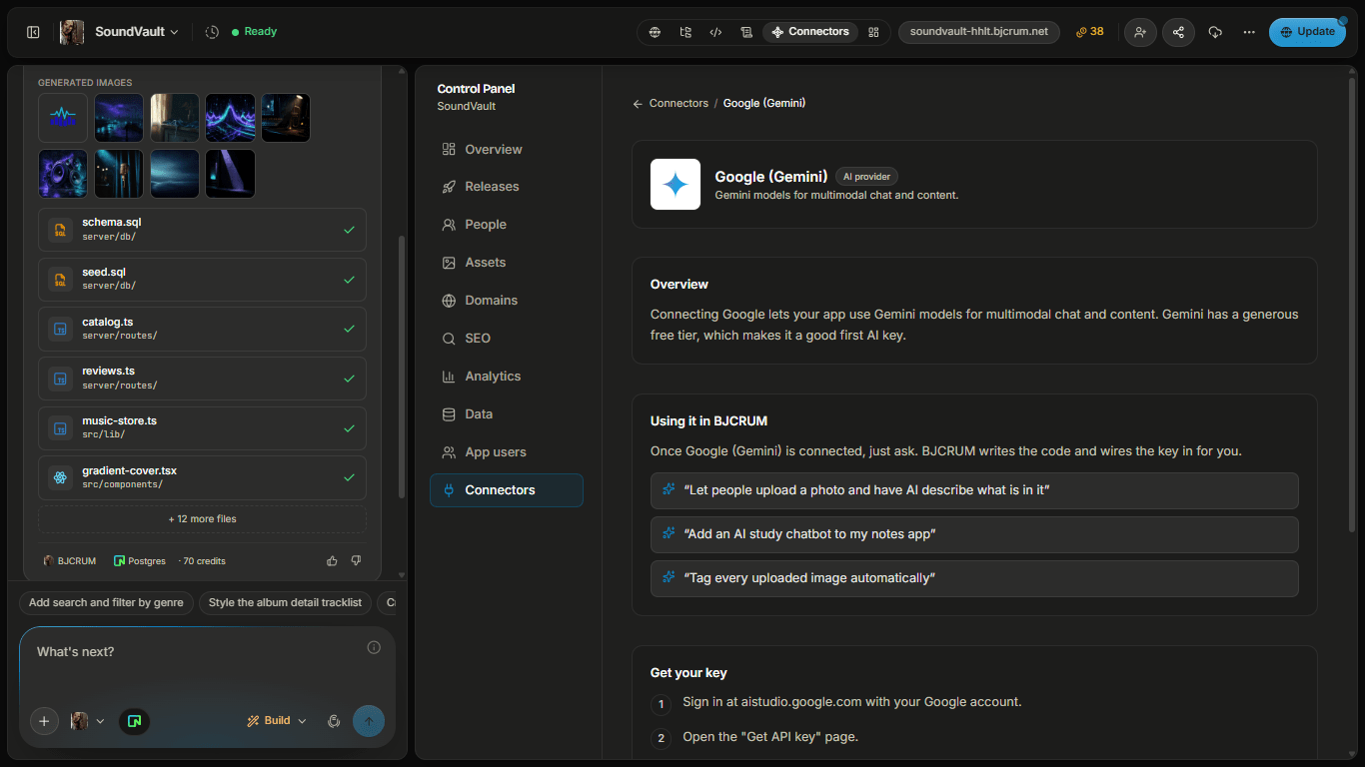Click the share icon button
Screen dimensions: 1365x767
pyautogui.click(x=1178, y=32)
